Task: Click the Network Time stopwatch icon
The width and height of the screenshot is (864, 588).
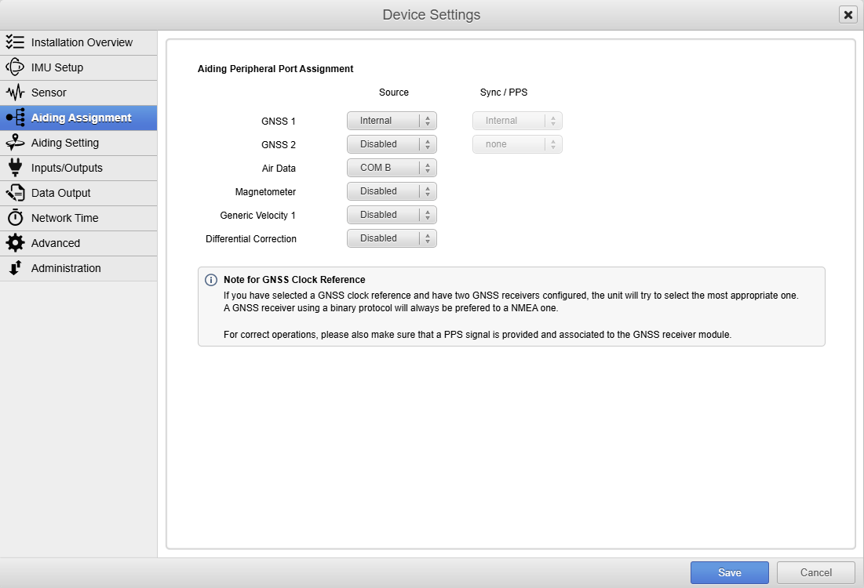Action: 15,218
